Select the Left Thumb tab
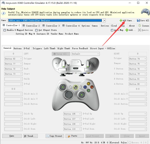Screen dimensions: 150x144 coord(49,48)
